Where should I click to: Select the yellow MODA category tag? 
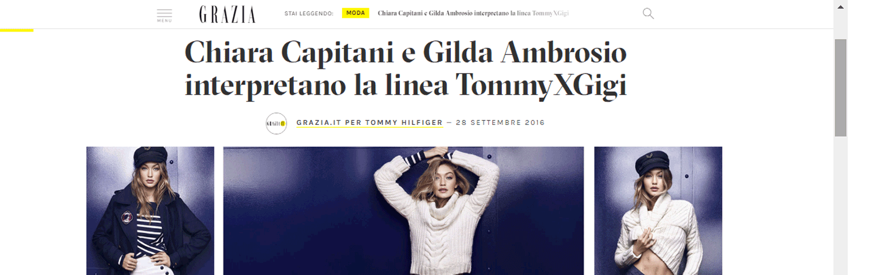click(x=356, y=13)
